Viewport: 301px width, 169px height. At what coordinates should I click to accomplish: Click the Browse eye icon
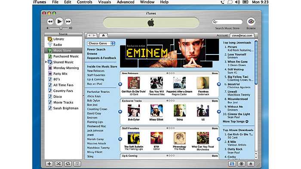coord(251,21)
